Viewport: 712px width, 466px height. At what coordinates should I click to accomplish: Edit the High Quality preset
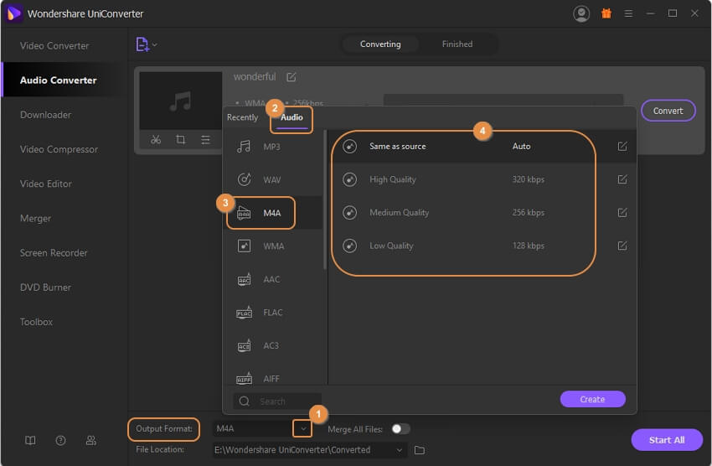click(x=622, y=179)
